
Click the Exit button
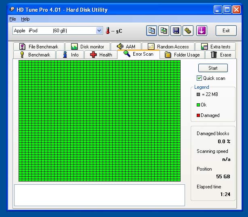click(x=226, y=31)
